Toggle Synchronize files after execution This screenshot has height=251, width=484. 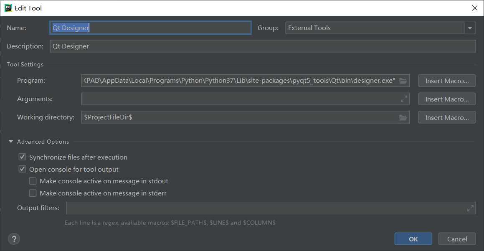22,157
